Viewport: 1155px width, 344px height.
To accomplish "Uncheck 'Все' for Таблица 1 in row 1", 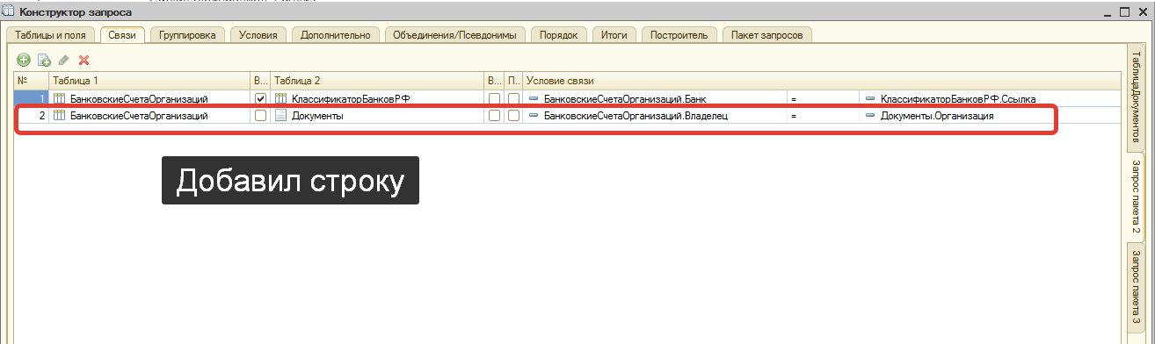I will point(260,99).
